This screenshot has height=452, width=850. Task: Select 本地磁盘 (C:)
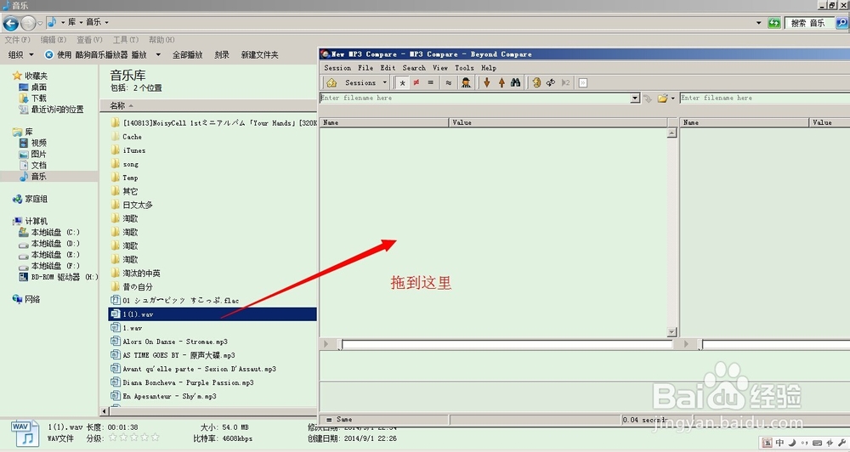point(50,233)
